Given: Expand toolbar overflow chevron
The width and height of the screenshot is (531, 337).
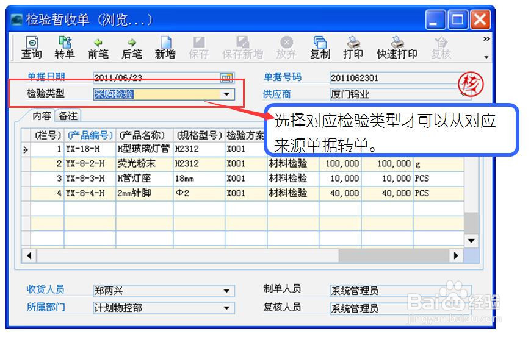Looking at the screenshot, I should (486, 39).
